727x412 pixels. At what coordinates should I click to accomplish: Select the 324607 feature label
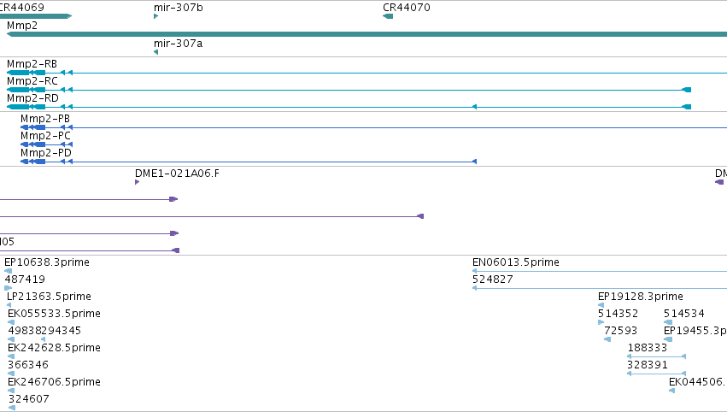pyautogui.click(x=29, y=399)
